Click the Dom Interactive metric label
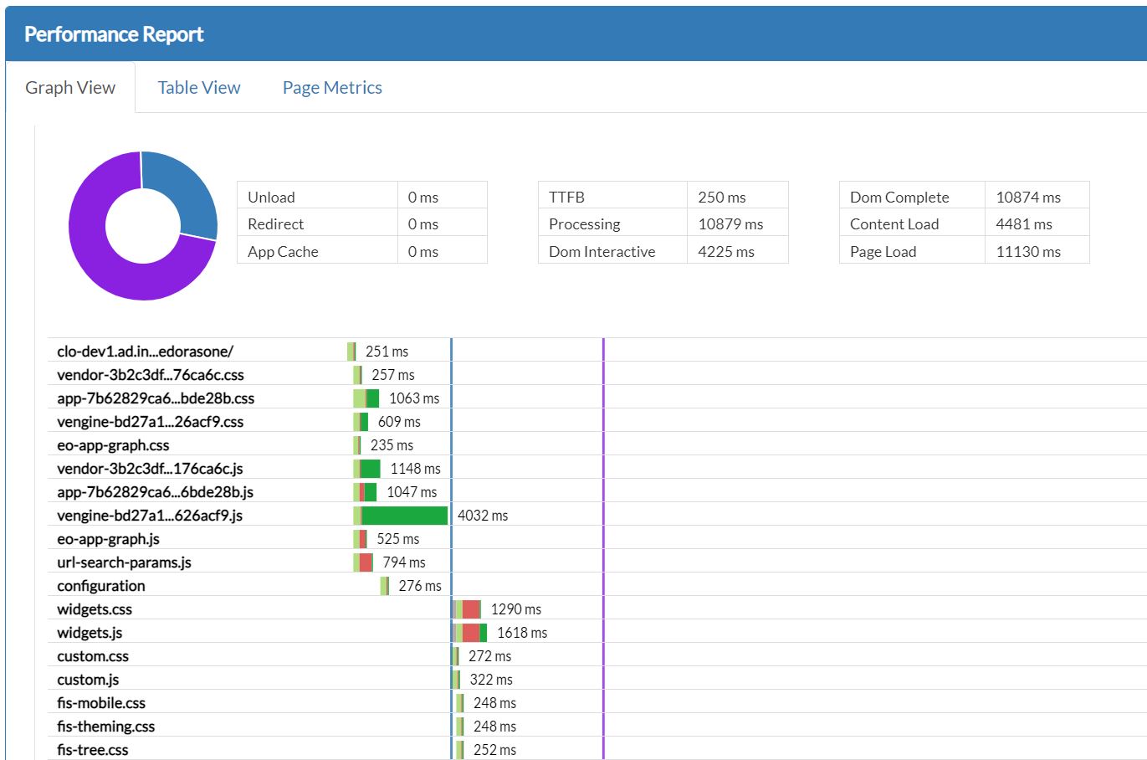The width and height of the screenshot is (1147, 760). [x=602, y=252]
